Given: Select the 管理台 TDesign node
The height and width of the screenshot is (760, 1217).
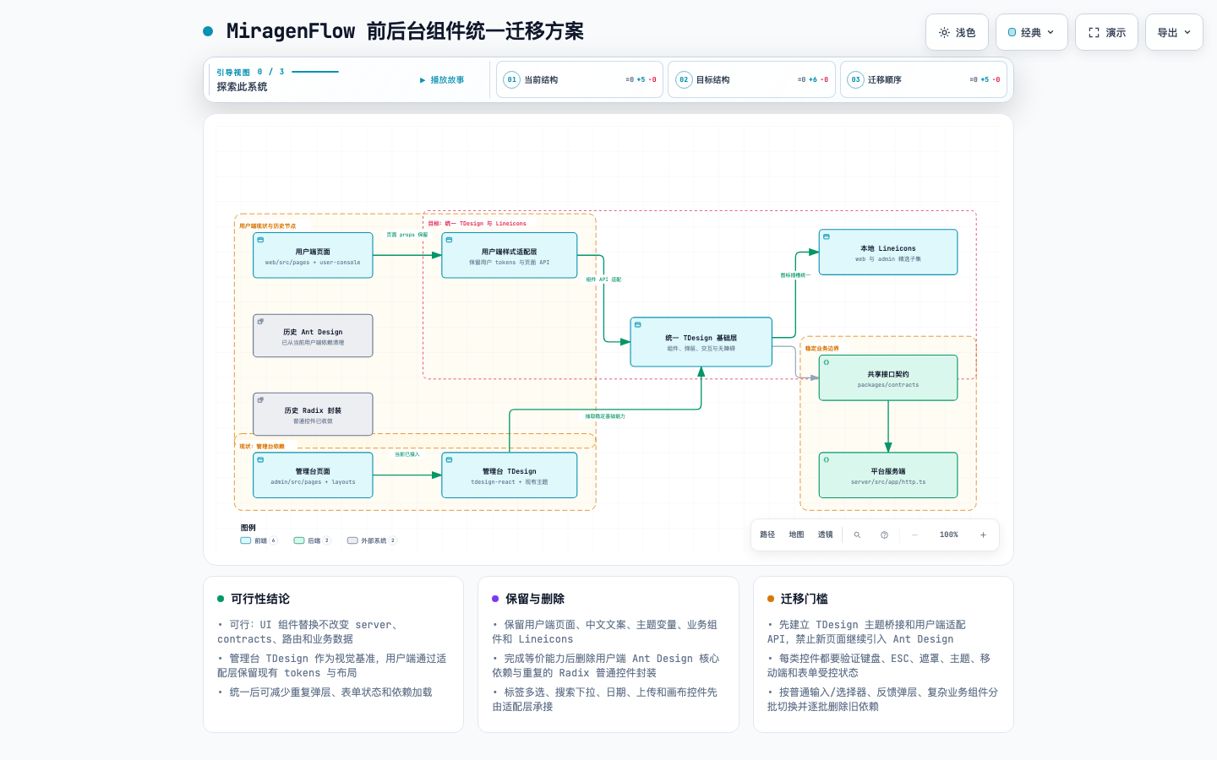Looking at the screenshot, I should click(x=510, y=475).
